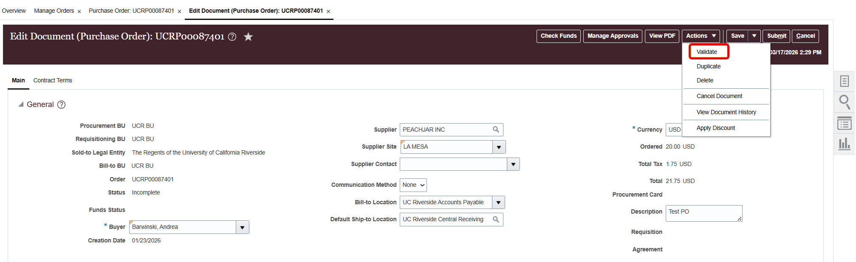Viewport: 856px width, 262px height.
Task: Open the document panel icon in right sidebar
Action: pyautogui.click(x=844, y=81)
